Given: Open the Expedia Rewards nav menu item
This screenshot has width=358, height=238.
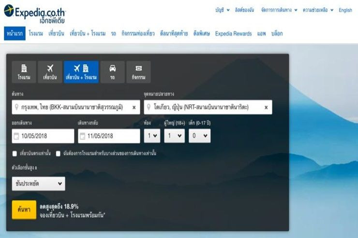Looking at the screenshot, I should (233, 34).
